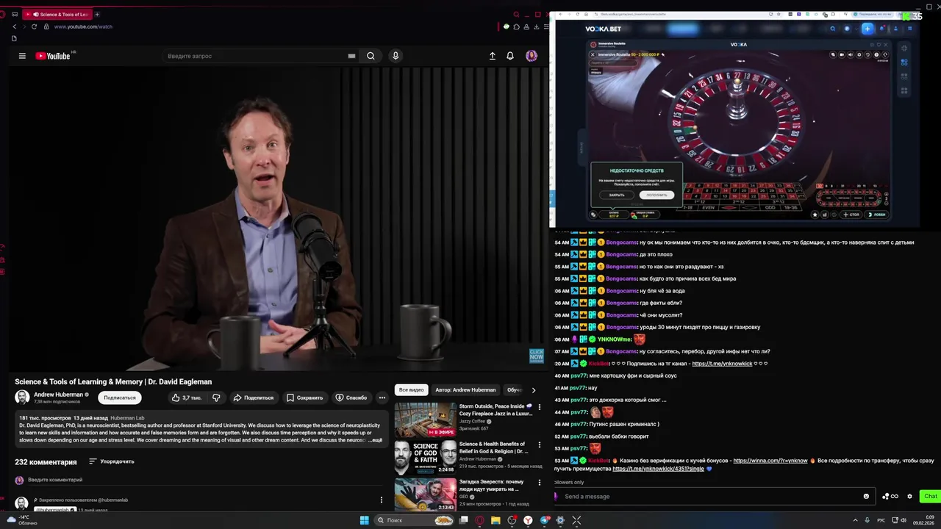Viewport: 941px width, 529px height.
Task: Open the t.me/ynknowkick link in chat
Action: [722, 364]
